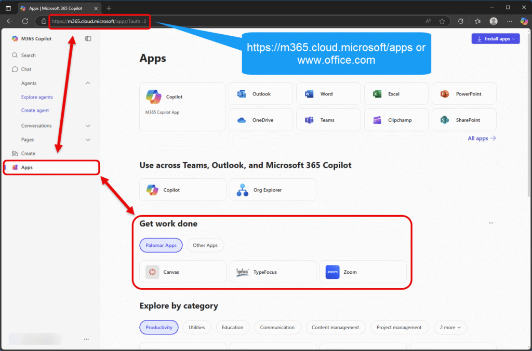Screen dimensions: 532x351
Task: Launch PowerPoint from the apps grid
Action: (x=464, y=94)
